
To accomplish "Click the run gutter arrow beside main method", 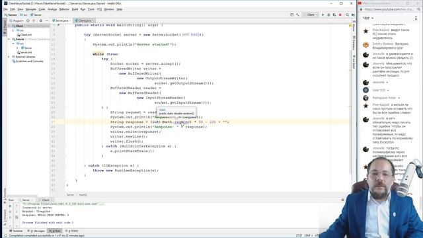I will click(x=59, y=25).
